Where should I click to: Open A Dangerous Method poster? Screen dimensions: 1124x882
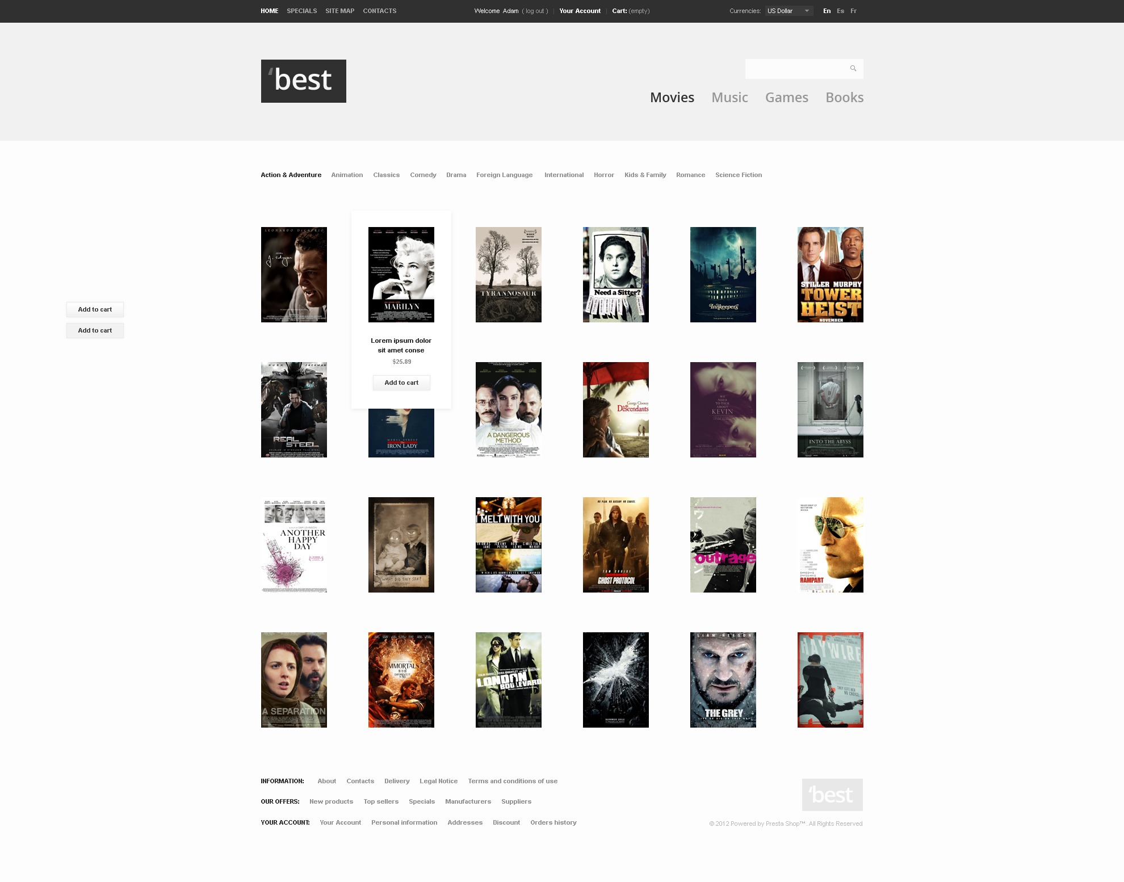509,410
